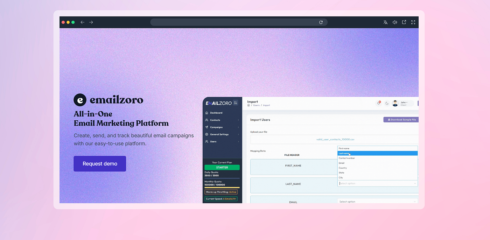
Task: Click the uploaded file valid_user_contacts_10000.csv
Action: point(335,139)
